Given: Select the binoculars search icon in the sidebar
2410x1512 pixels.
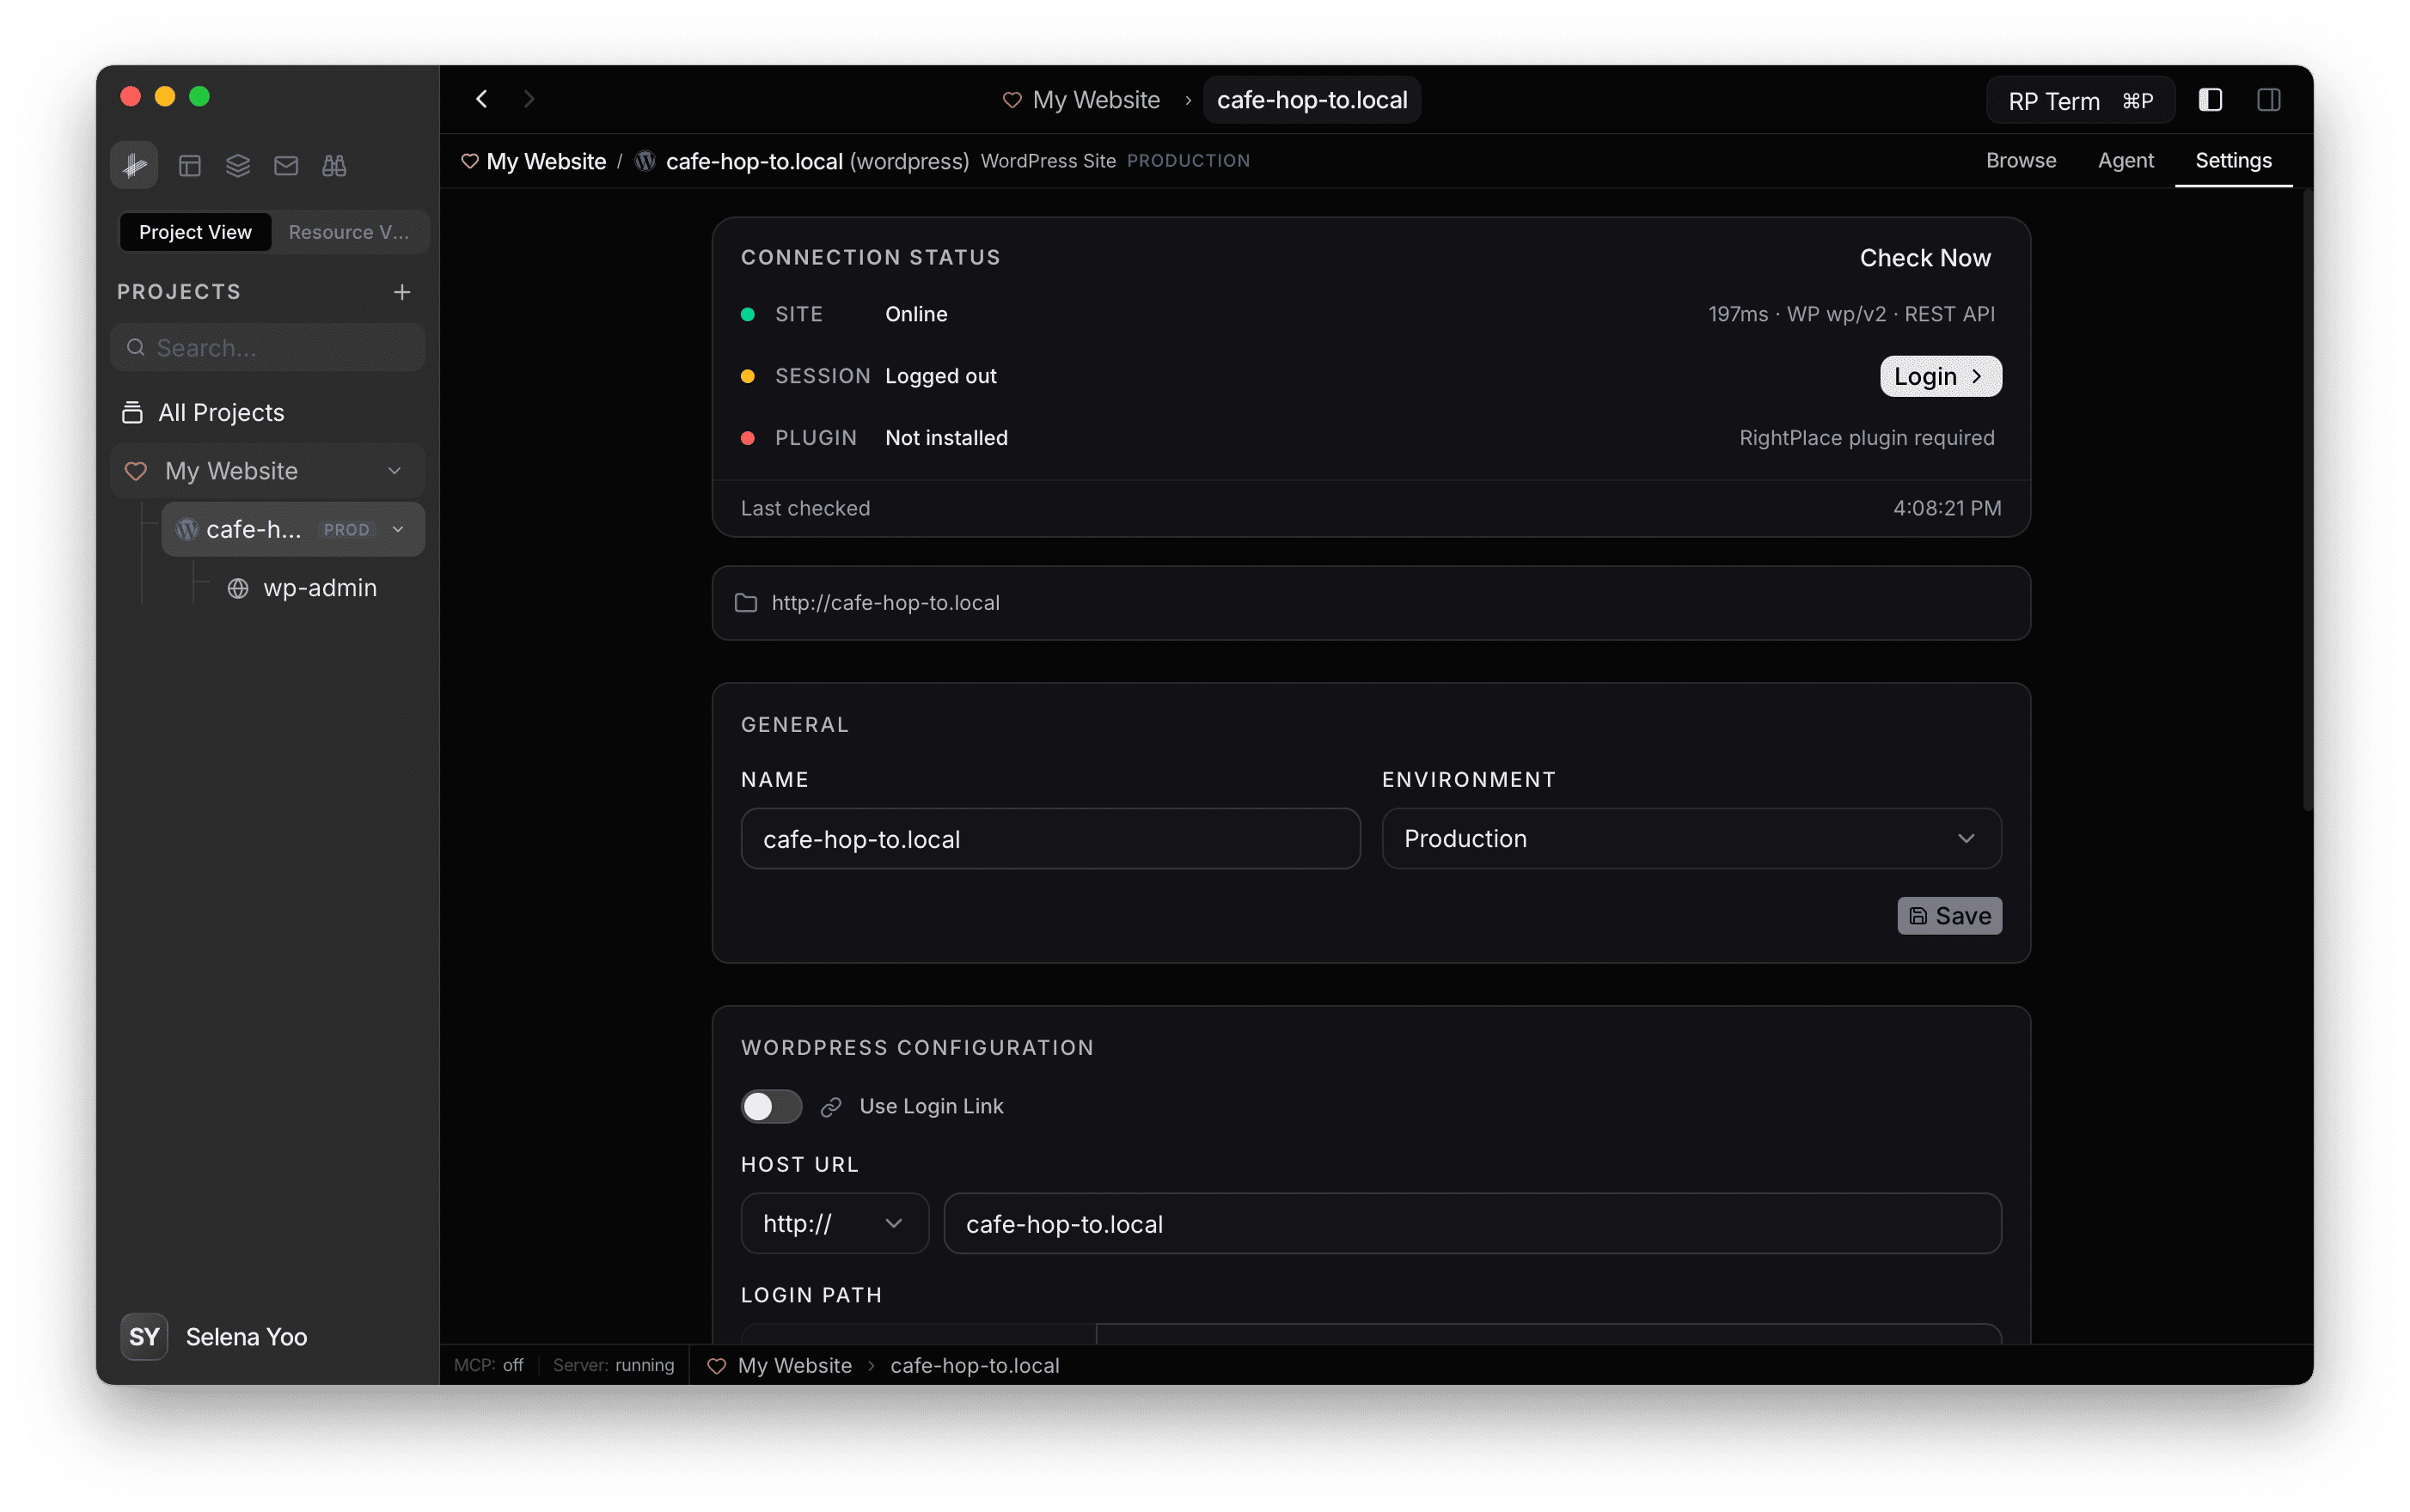Looking at the screenshot, I should pos(334,165).
